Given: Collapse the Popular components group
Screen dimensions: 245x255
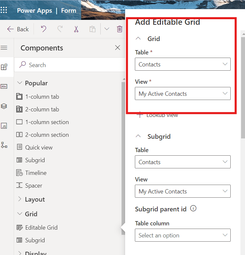Looking at the screenshot, I should pyautogui.click(x=20, y=83).
